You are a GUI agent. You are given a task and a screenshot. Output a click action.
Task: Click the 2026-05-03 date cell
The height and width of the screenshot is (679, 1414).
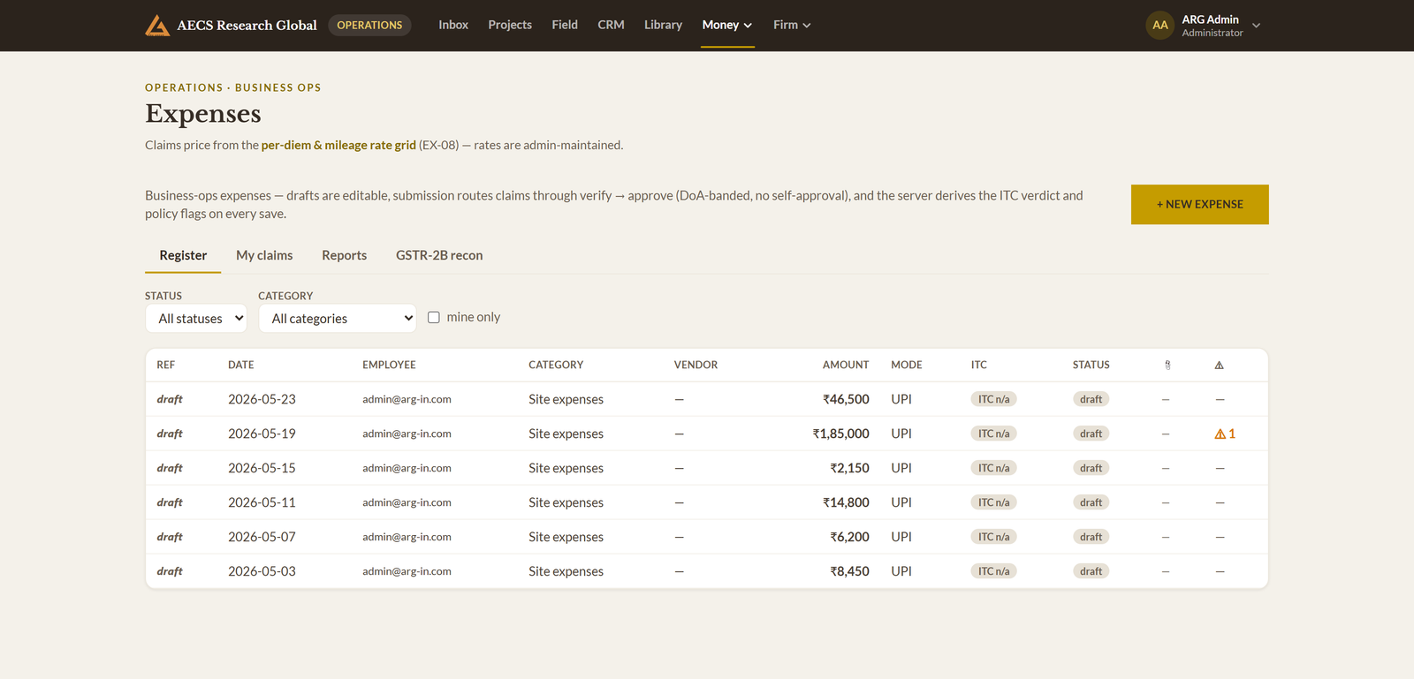point(262,571)
